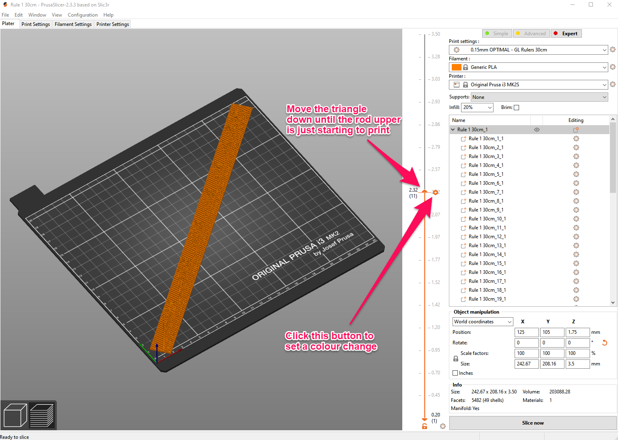Open the Filament settings gear icon beside Generic PLA
The image size is (618, 440).
pyautogui.click(x=613, y=67)
